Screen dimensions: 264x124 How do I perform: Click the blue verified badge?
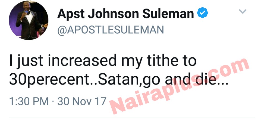[x=203, y=13]
